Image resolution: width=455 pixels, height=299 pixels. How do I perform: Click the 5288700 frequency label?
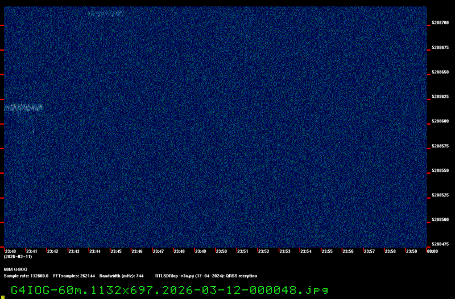click(x=440, y=23)
